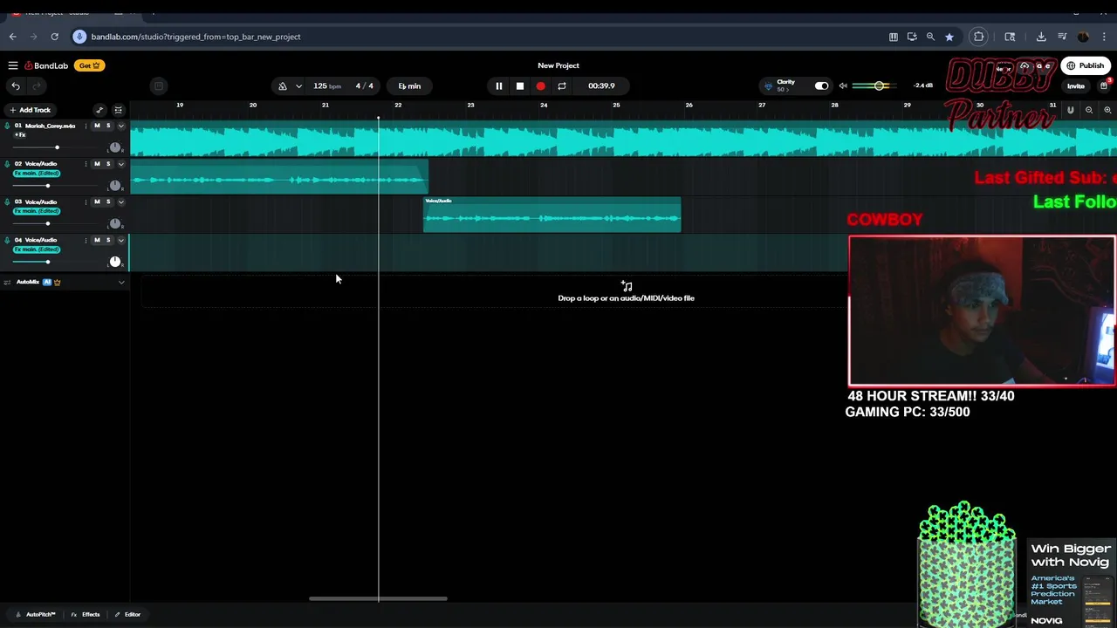Toggle the automation tool icon
This screenshot has width=1117, height=628.
(x=99, y=110)
